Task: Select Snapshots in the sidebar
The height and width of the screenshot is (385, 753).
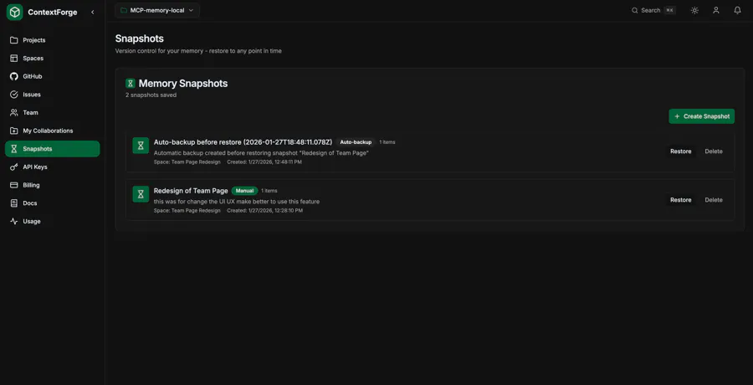Action: pos(53,149)
